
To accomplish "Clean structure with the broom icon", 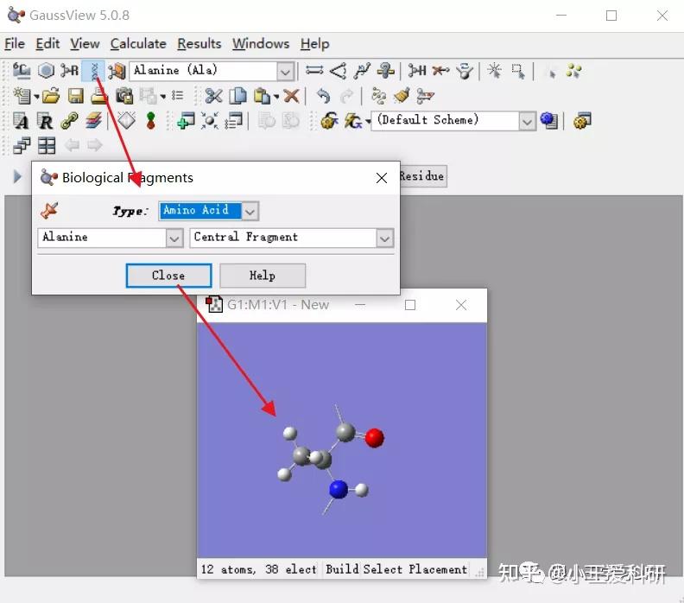I will pyautogui.click(x=402, y=96).
